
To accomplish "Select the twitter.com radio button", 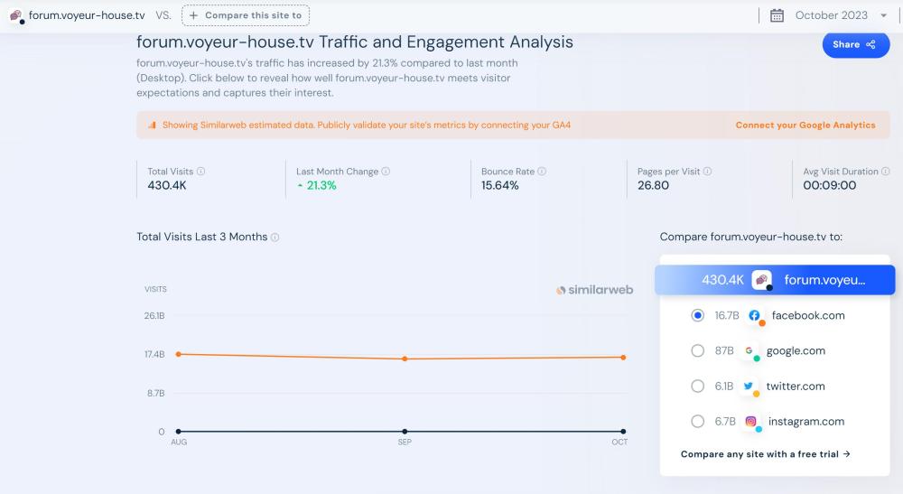I will [x=697, y=387].
